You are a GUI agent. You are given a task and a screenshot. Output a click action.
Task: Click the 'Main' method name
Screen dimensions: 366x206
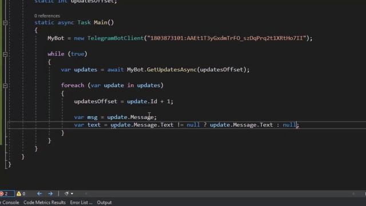[x=101, y=22]
